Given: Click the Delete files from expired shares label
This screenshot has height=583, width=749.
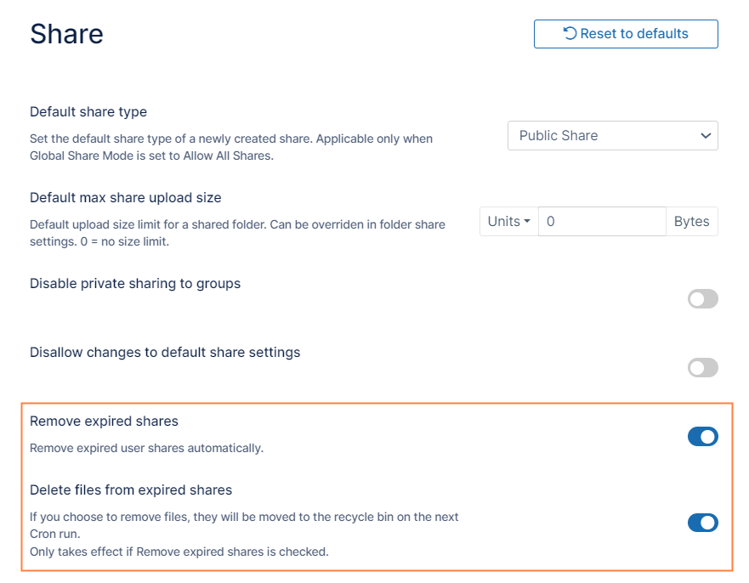Looking at the screenshot, I should [131, 490].
